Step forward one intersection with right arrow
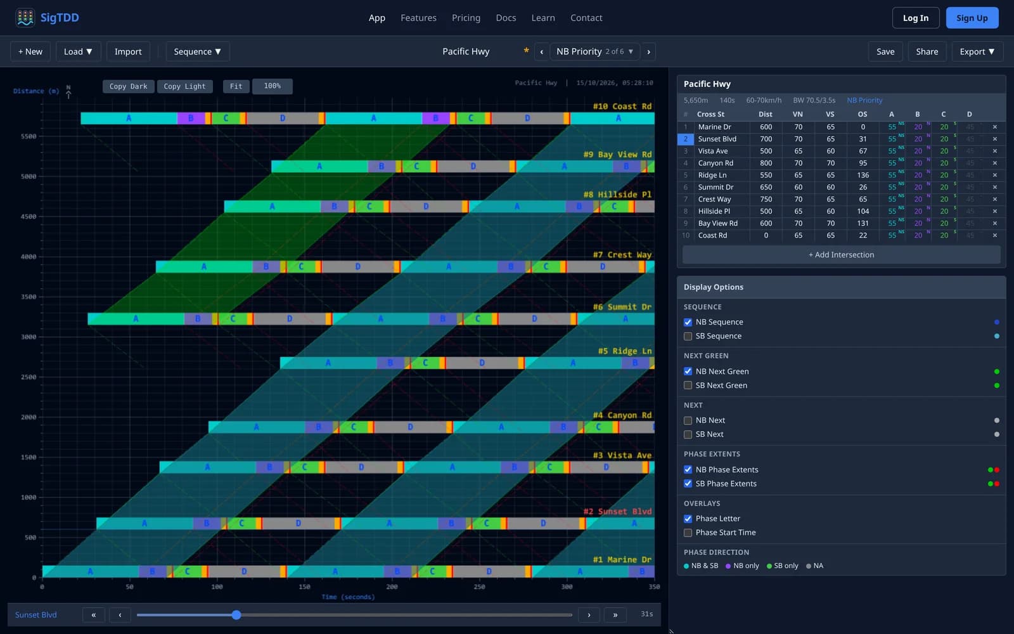This screenshot has width=1014, height=634. [589, 614]
